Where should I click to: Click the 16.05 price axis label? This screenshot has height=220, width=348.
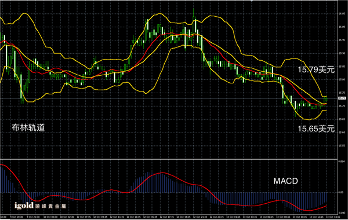click(342, 14)
